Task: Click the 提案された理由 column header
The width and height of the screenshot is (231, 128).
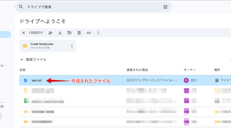Action: 137,70
